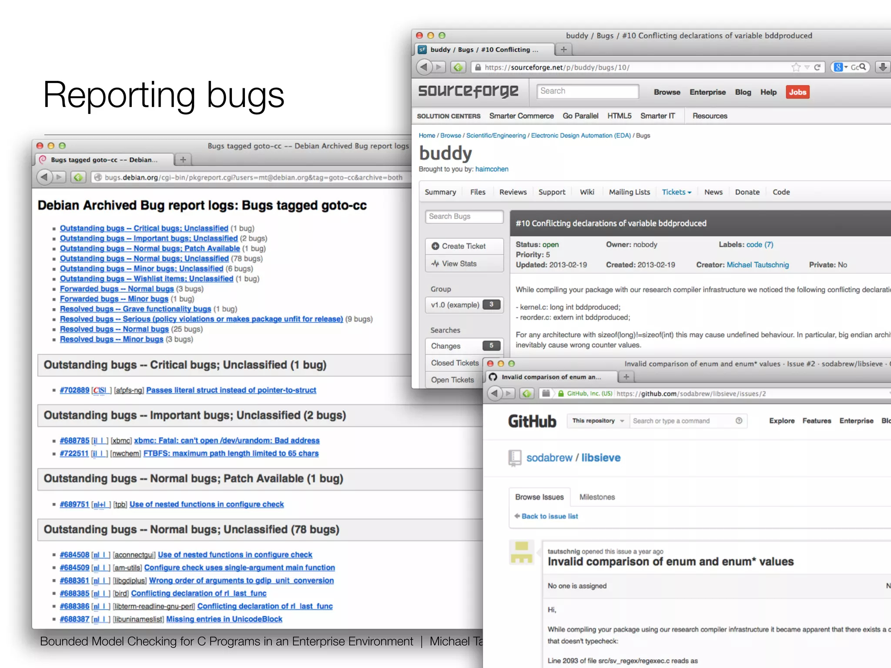Click Explore in GitHub header
891x668 pixels.
click(x=781, y=421)
